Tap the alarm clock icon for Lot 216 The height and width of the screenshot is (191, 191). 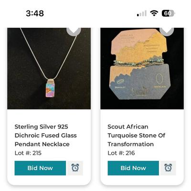point(168,168)
